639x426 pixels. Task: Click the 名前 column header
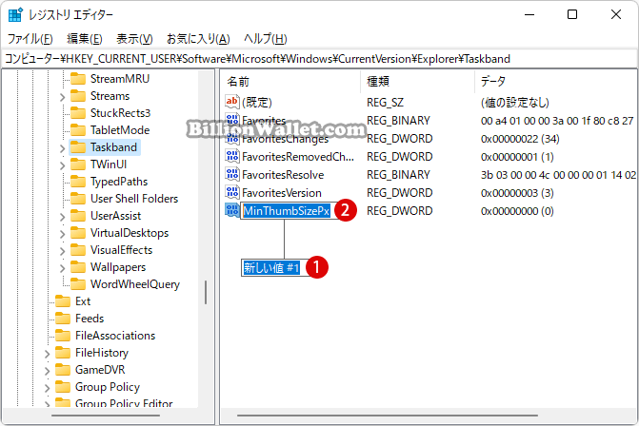290,82
